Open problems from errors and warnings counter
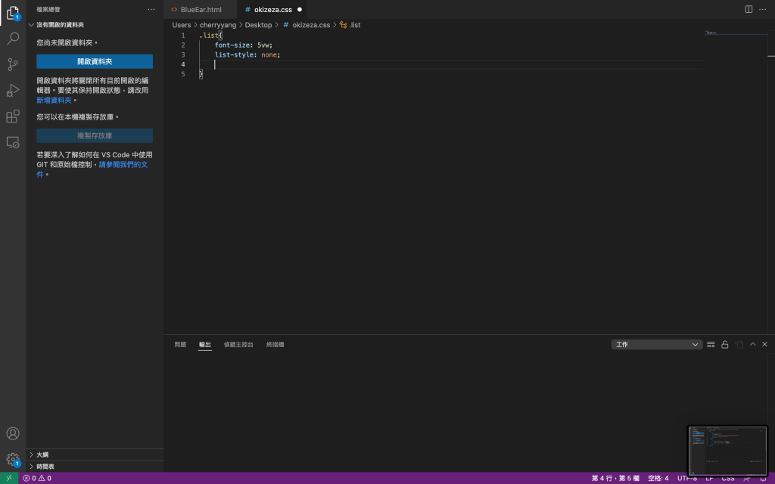This screenshot has width=775, height=484. (37, 478)
